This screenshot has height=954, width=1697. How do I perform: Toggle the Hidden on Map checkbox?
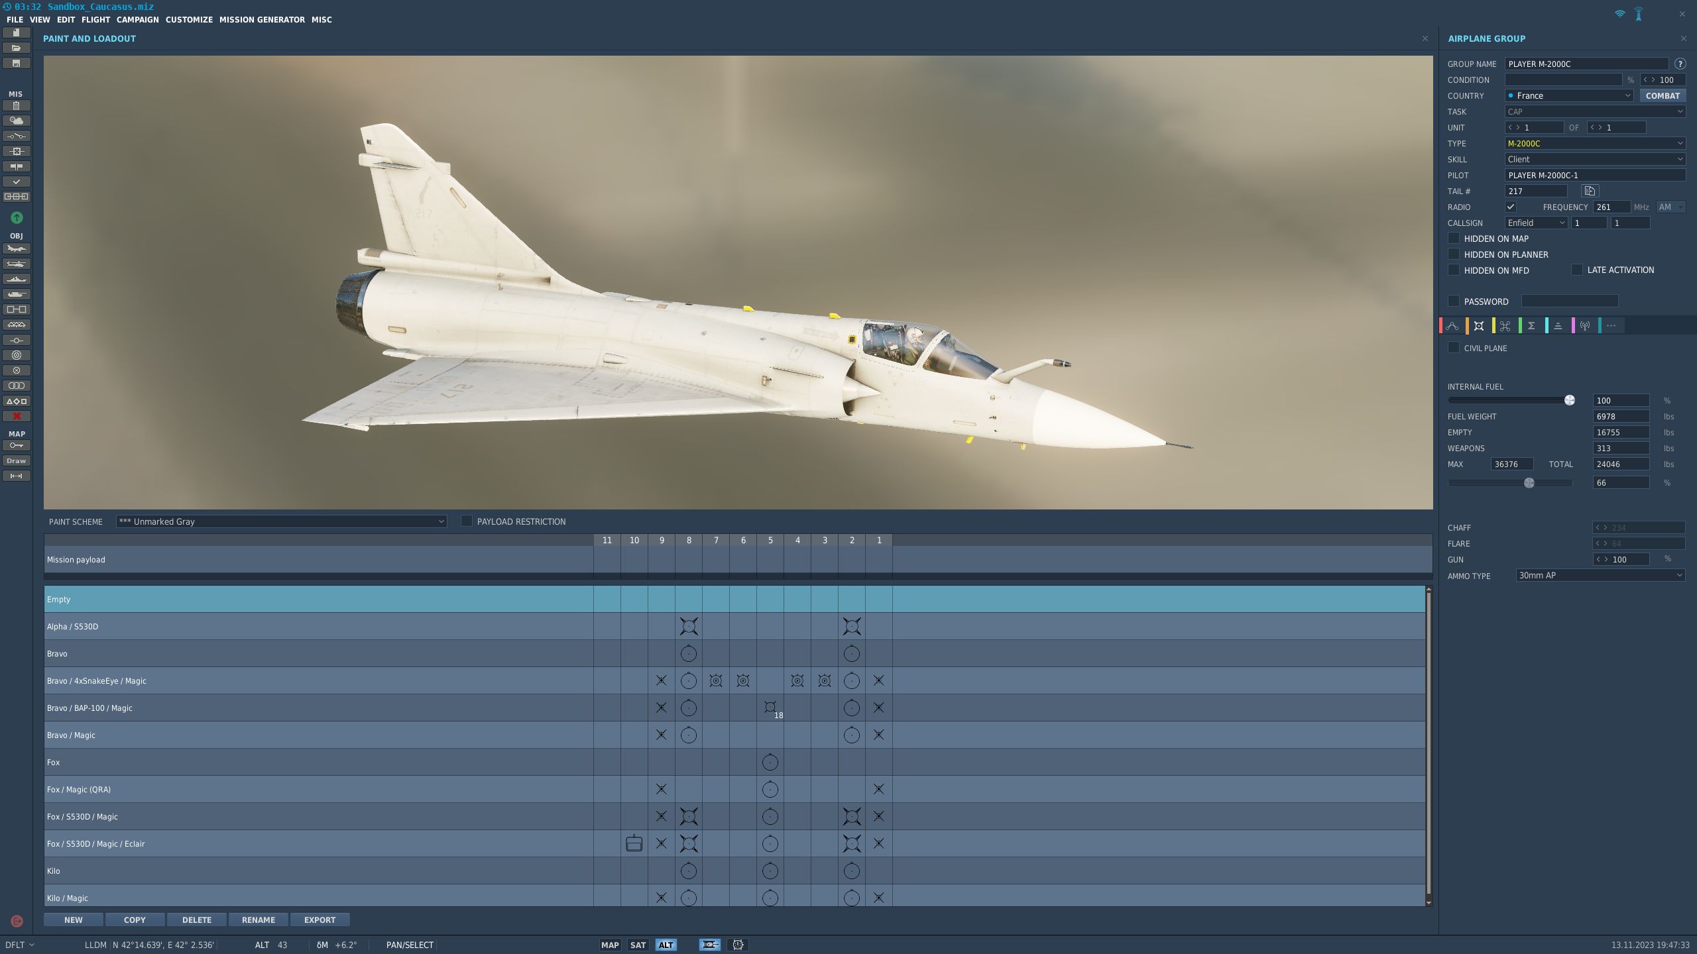[x=1454, y=238]
